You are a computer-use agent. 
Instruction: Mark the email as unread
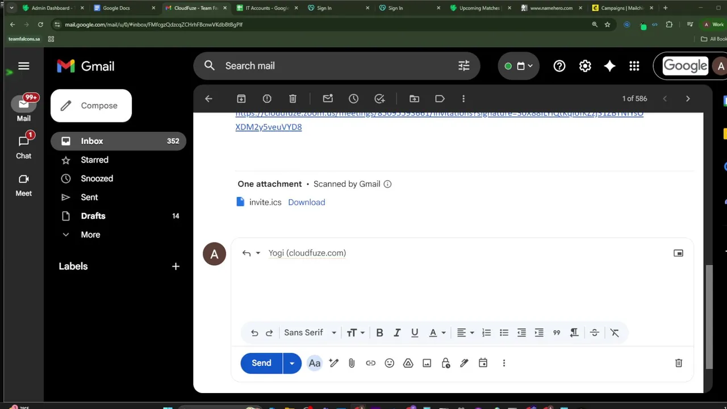point(328,99)
